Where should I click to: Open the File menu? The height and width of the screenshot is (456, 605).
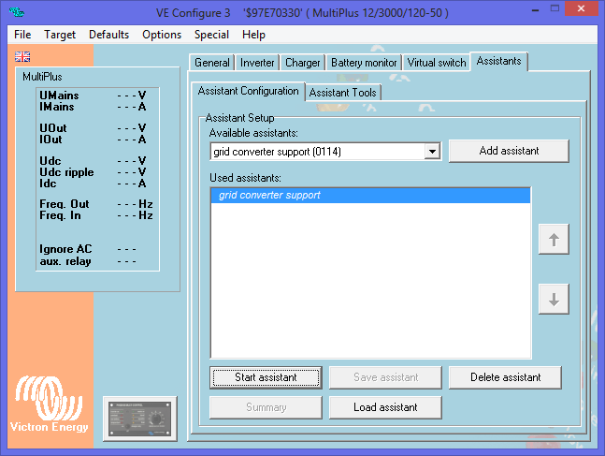coord(23,35)
